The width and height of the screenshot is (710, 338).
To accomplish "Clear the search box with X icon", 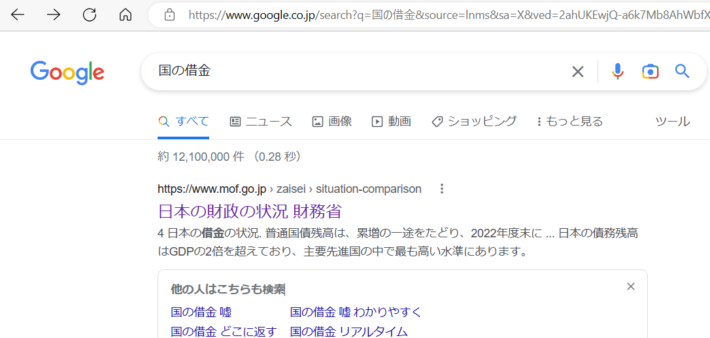I will (x=577, y=71).
